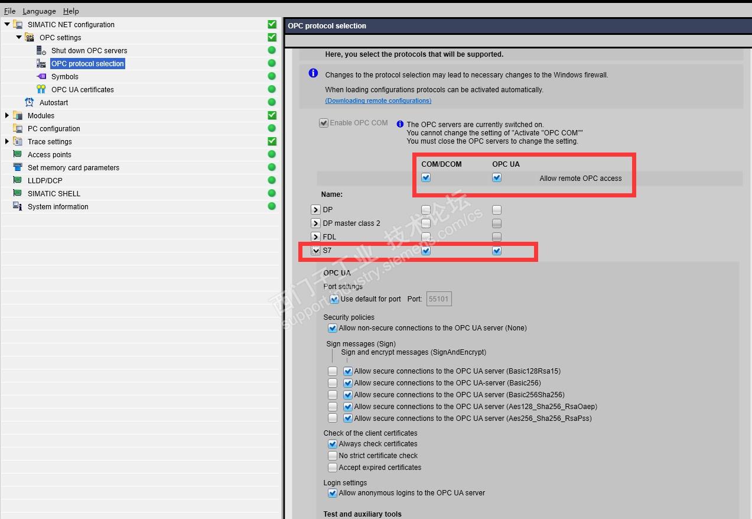This screenshot has width=752, height=519.
Task: Click green check status of Trace settings
Action: (x=272, y=141)
